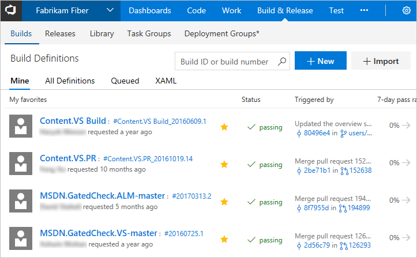Open the Content.VS.PR definition link
The height and width of the screenshot is (258, 417).
click(68, 158)
